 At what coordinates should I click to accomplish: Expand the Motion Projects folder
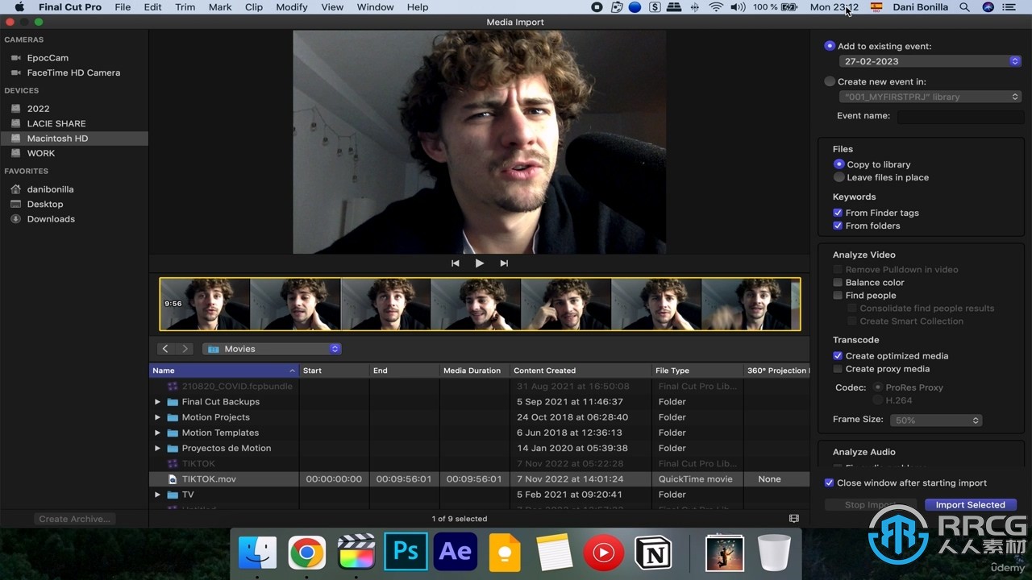coord(158,417)
